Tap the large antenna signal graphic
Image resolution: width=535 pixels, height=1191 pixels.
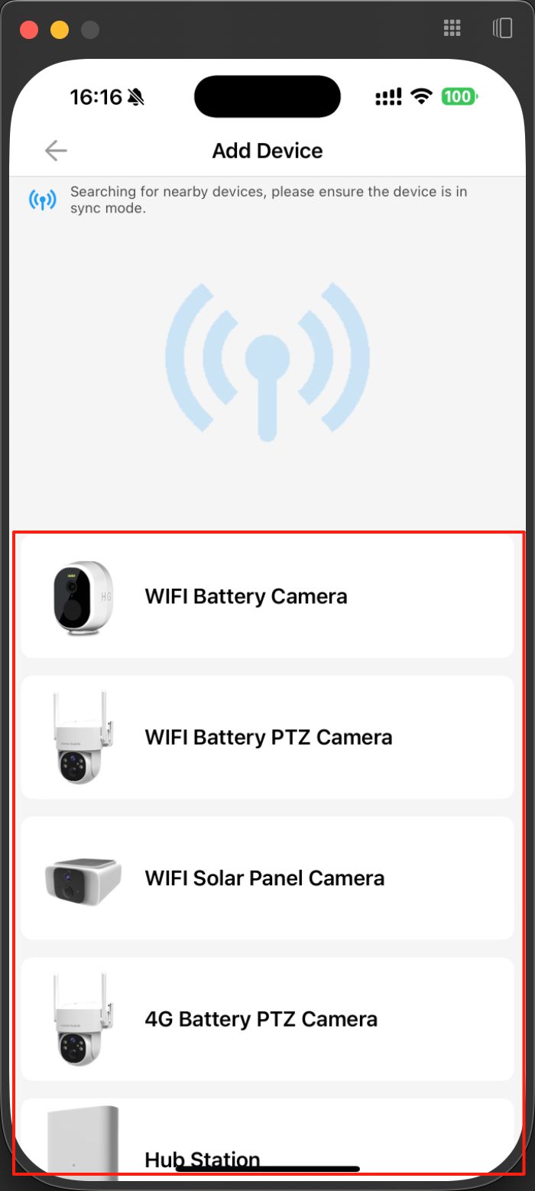(267, 361)
